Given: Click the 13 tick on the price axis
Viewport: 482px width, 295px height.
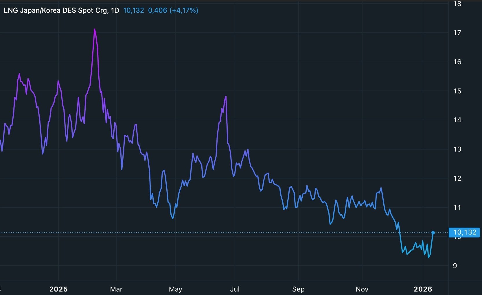Looking at the screenshot, I should pyautogui.click(x=457, y=149).
